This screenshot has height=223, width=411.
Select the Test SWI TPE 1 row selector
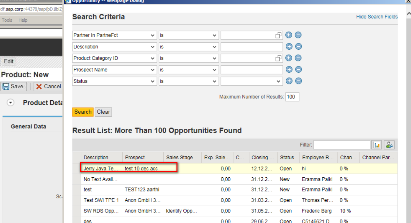(77, 200)
